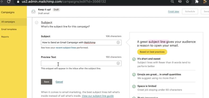209x98 pixels.
Task: Click into the Subject input field
Action: pyautogui.click(x=81, y=43)
